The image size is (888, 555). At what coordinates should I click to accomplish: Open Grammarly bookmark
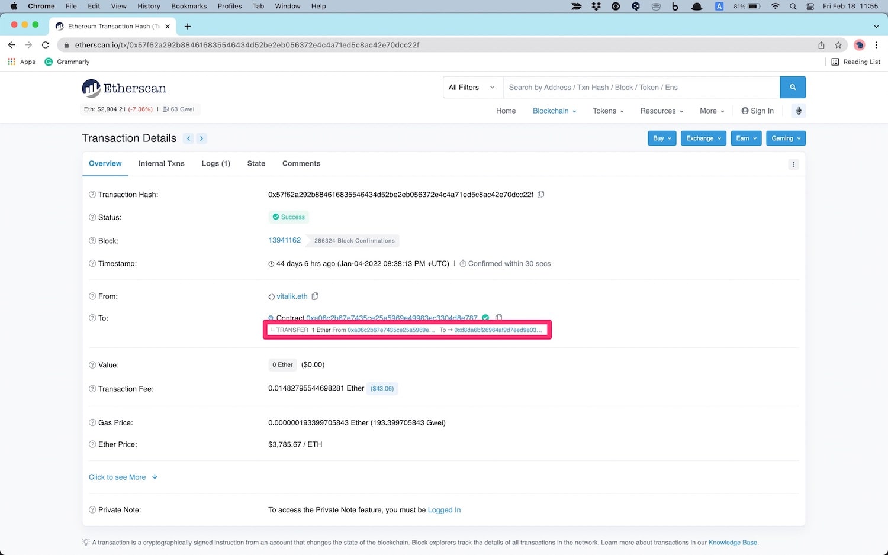pos(67,62)
